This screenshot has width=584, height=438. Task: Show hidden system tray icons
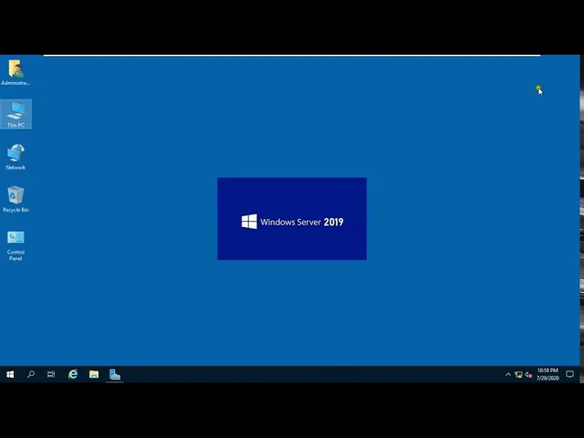[508, 375]
